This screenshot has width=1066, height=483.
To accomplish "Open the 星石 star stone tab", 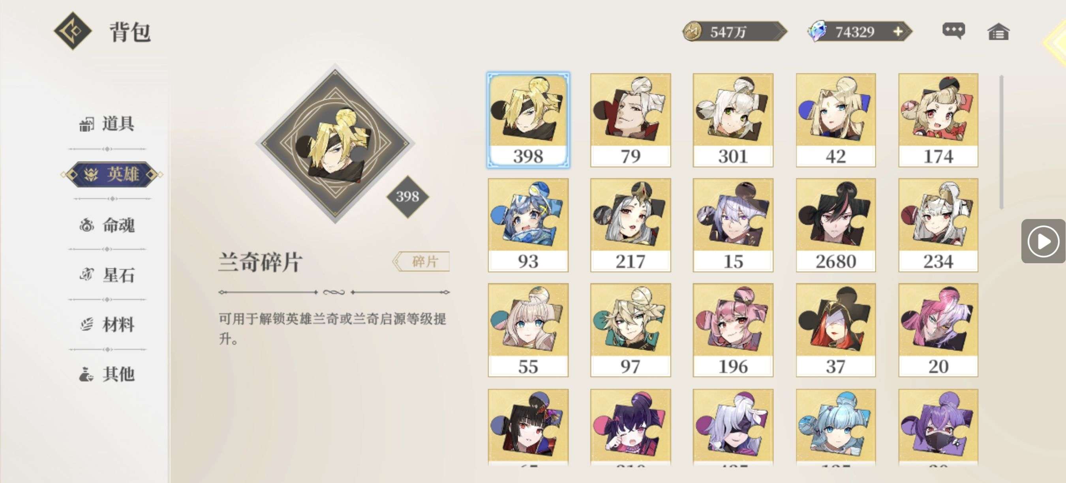I will [x=107, y=275].
